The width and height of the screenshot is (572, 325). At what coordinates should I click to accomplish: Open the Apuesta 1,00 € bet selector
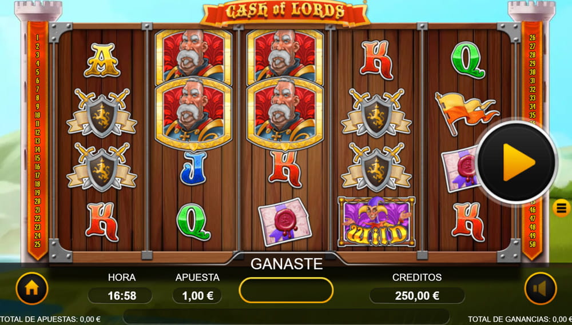click(x=197, y=295)
